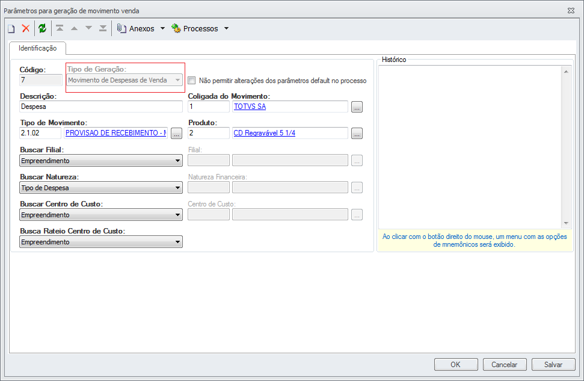
Task: Open the Processos dropdown arrow
Action: 226,28
